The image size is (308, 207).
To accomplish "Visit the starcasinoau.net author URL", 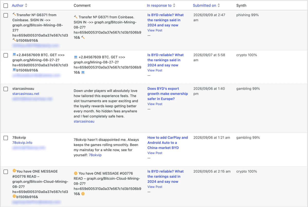I will tap(26, 94).
